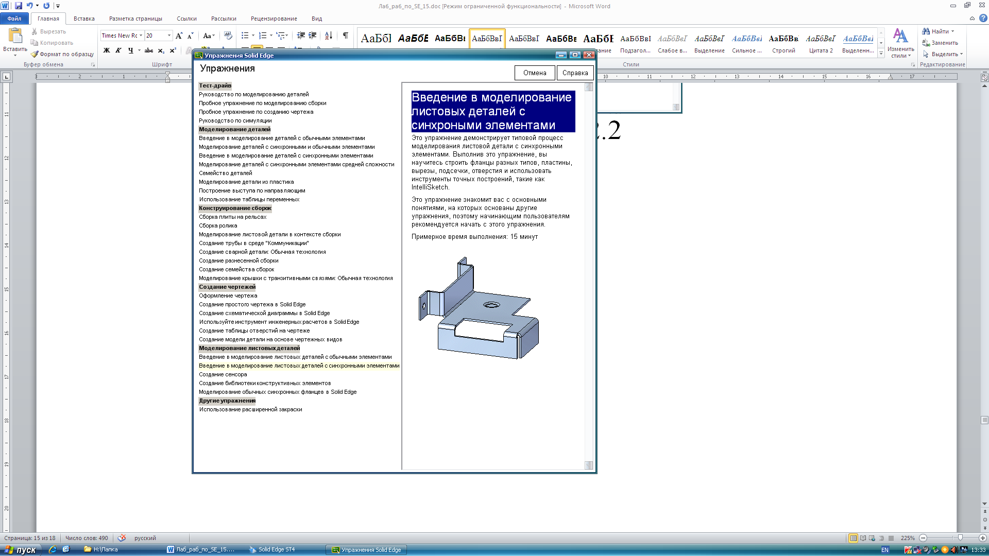This screenshot has height=556, width=989.
Task: Toggle show paragraph marks (¶)
Action: pos(346,36)
